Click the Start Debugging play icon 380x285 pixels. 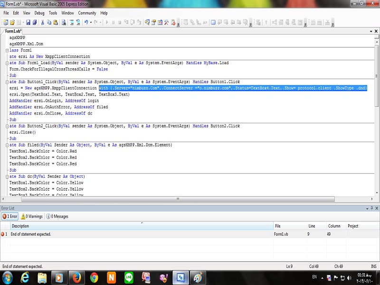tap(106, 22)
